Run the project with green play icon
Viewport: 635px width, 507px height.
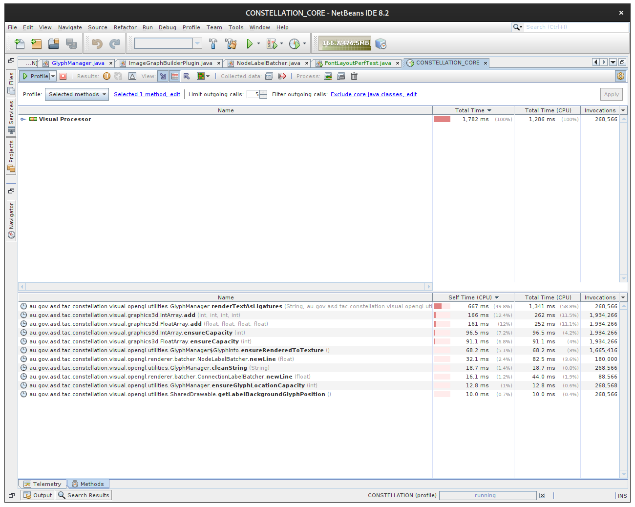pyautogui.click(x=250, y=43)
